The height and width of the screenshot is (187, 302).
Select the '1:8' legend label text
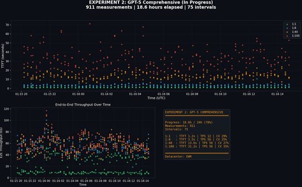point(294,28)
